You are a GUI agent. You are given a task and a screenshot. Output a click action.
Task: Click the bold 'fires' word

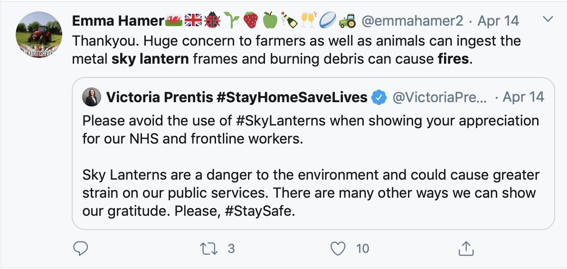click(453, 59)
